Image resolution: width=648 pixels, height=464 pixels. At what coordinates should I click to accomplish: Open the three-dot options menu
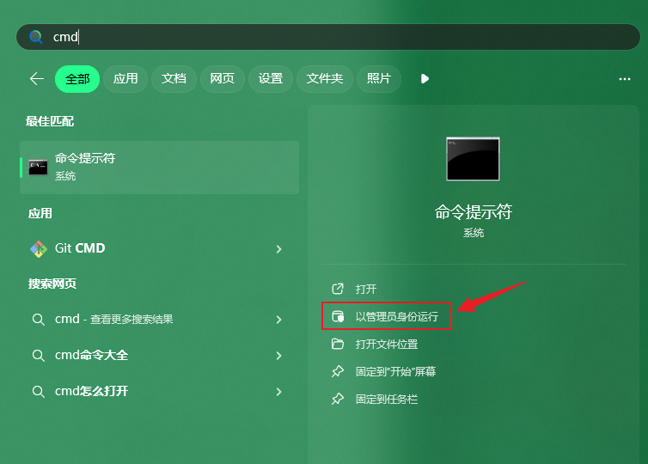[x=625, y=78]
